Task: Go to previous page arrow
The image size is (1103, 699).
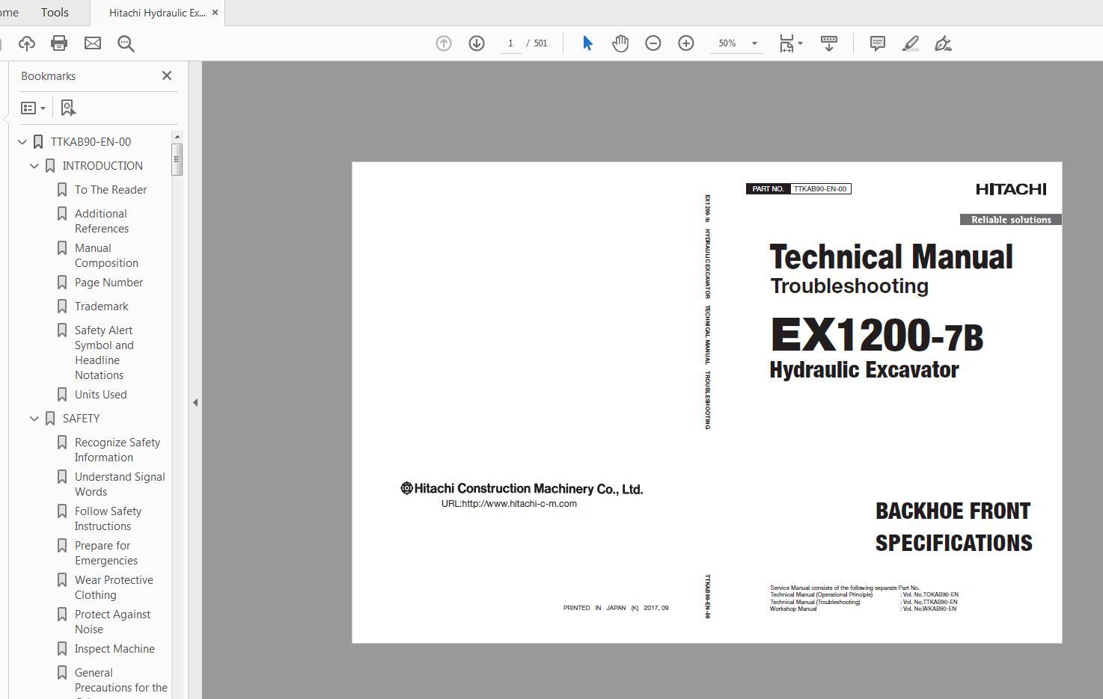Action: tap(444, 43)
